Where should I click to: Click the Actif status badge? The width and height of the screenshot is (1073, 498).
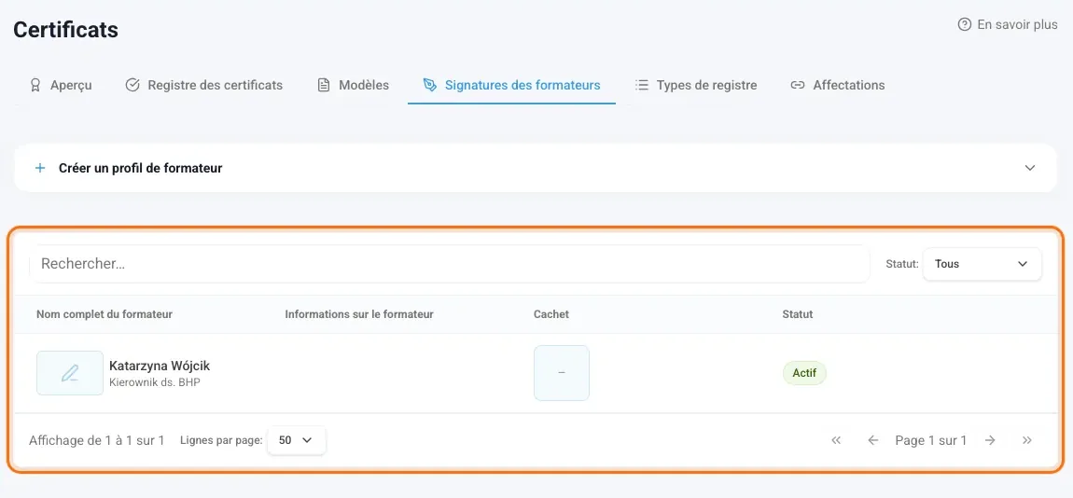(804, 373)
